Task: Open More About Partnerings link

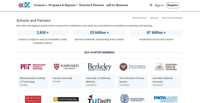Action: coord(172,18)
